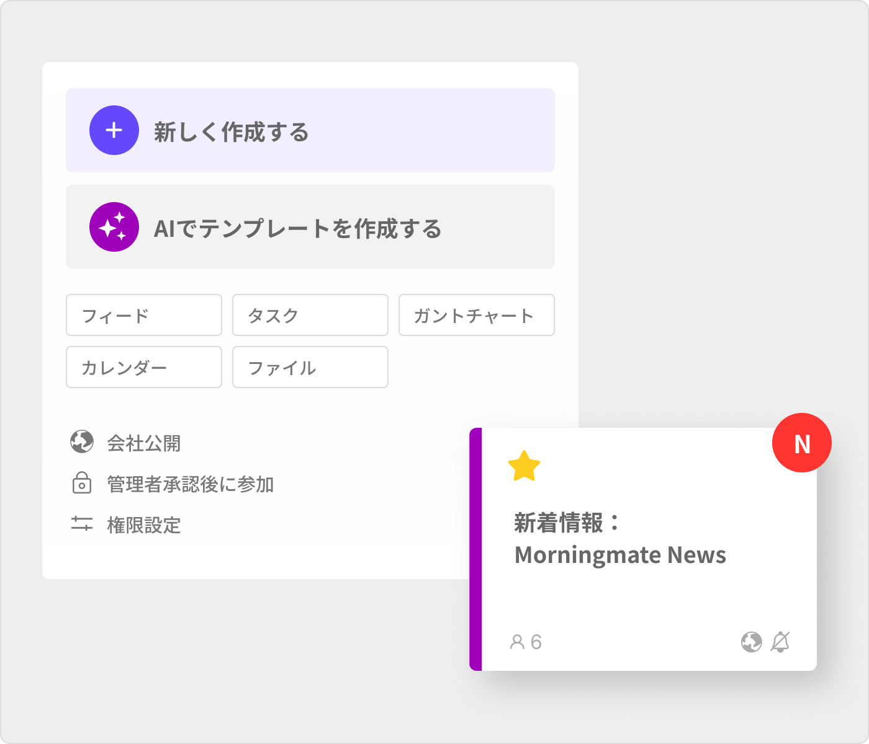Toggle the yellow favorite star
This screenshot has height=744, width=869.
point(524,466)
